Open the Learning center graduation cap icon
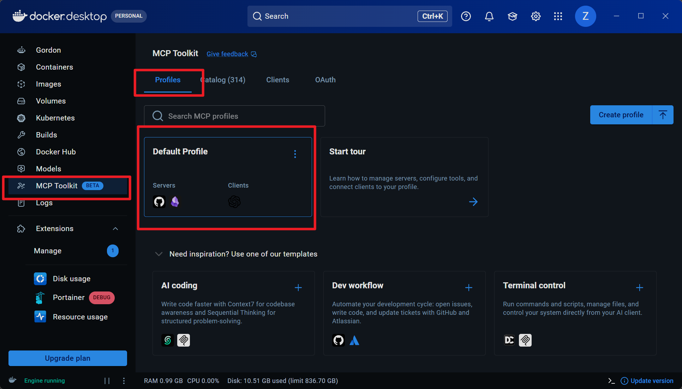The height and width of the screenshot is (389, 682). [513, 16]
